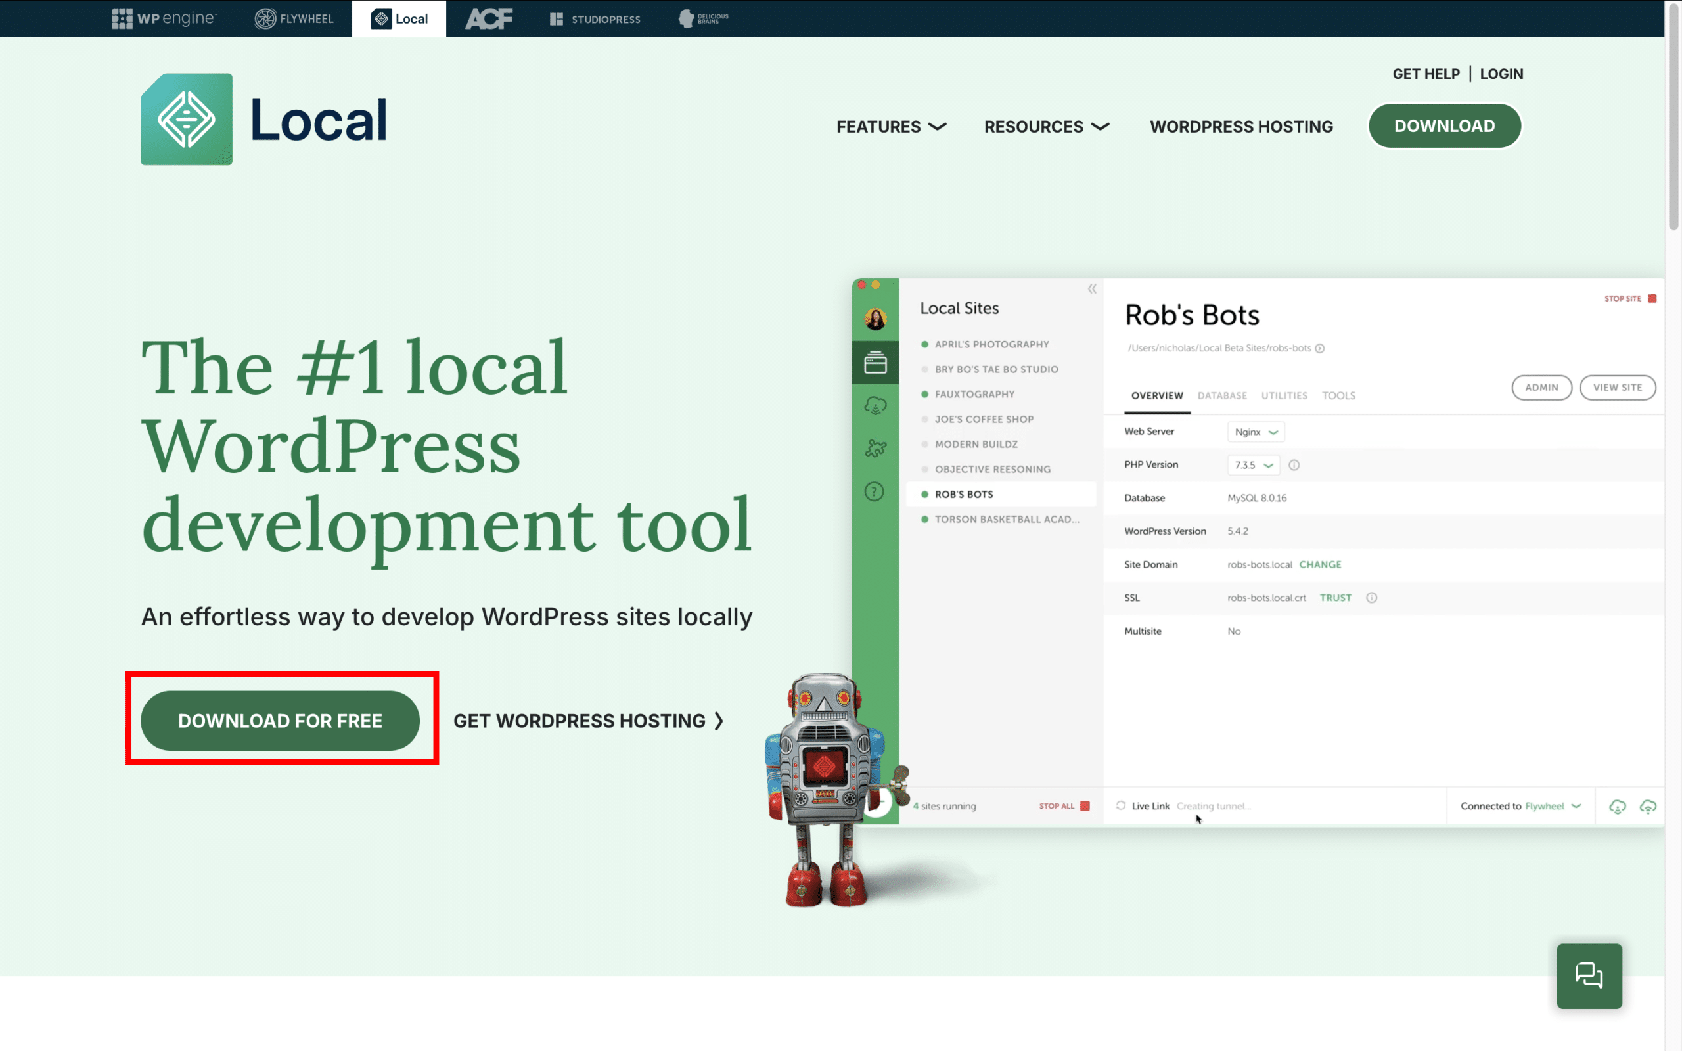Screen dimensions: 1682x1051
Task: Open the ACF brand link
Action: pyautogui.click(x=489, y=19)
